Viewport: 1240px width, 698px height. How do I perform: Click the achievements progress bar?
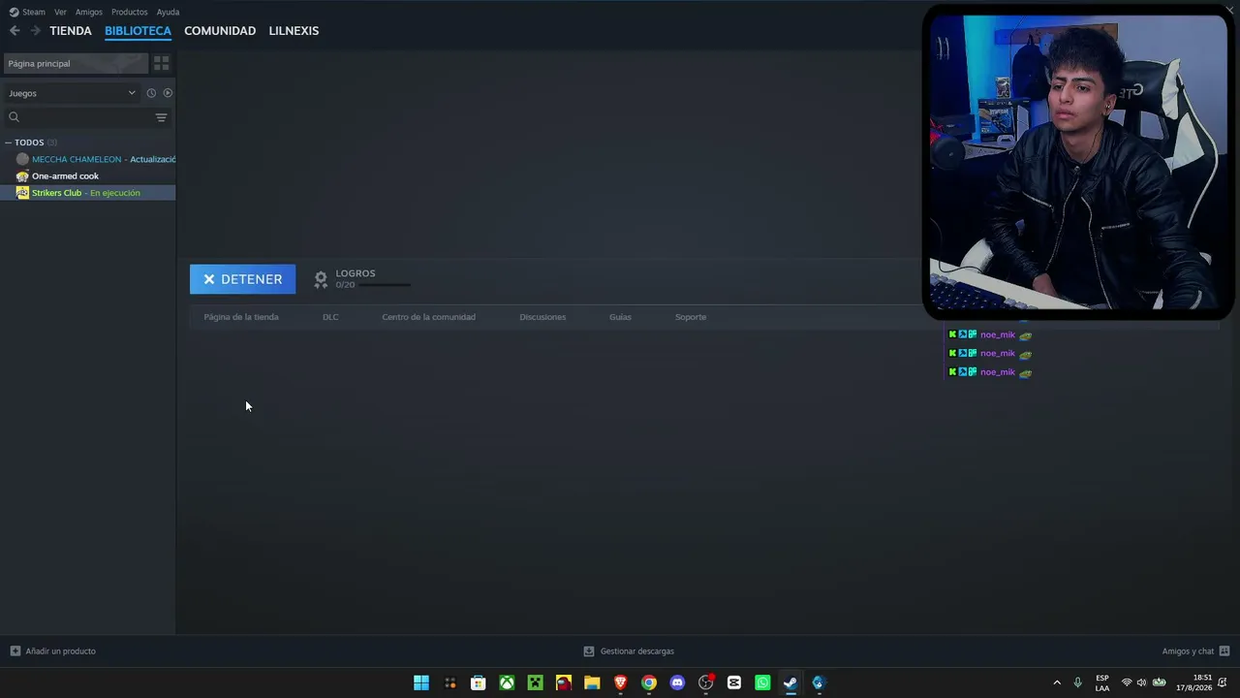[385, 285]
